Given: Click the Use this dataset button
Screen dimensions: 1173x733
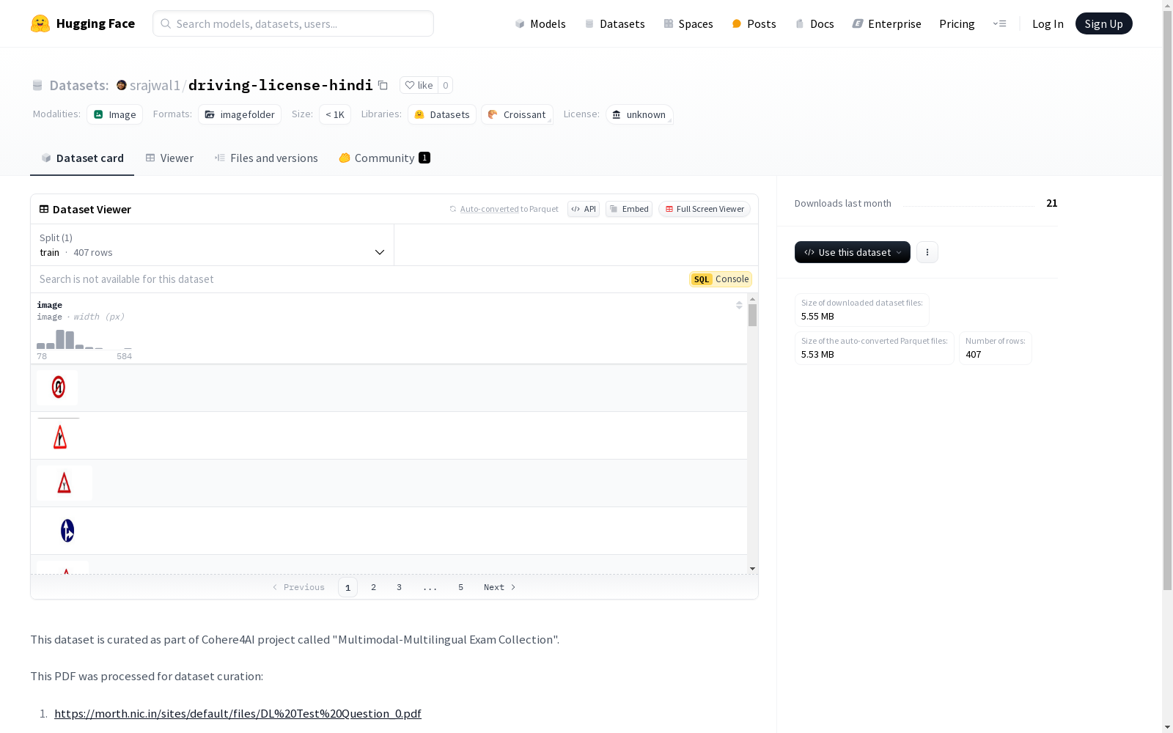Looking at the screenshot, I should coord(852,252).
